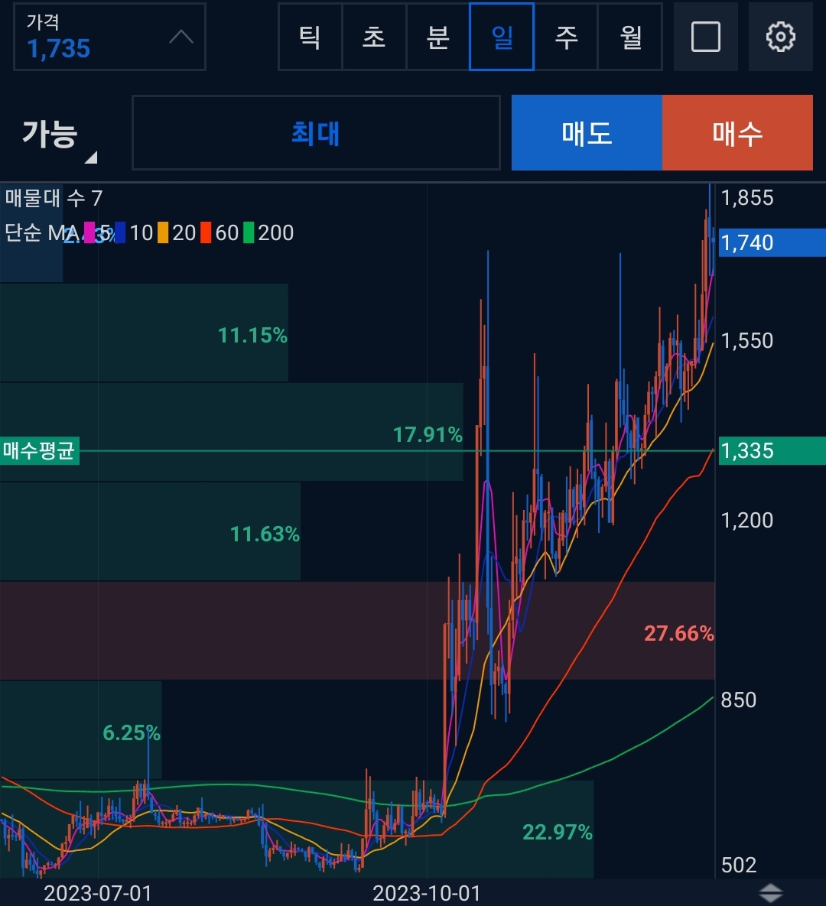Click the square chart style icon
Image resolution: width=826 pixels, height=906 pixels.
click(x=706, y=37)
